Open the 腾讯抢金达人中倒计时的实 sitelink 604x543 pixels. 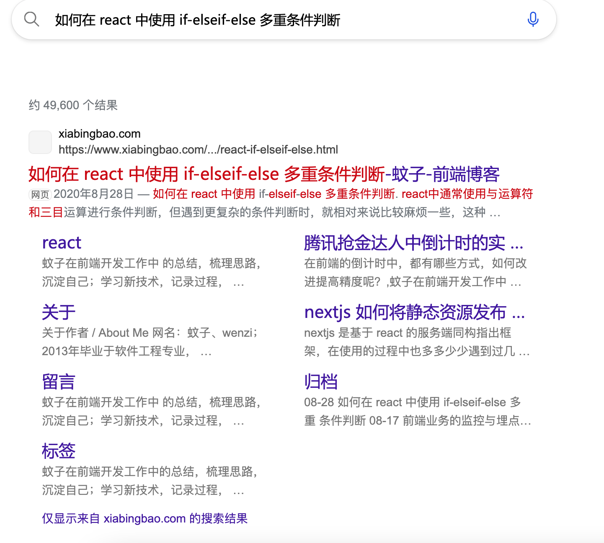(414, 243)
